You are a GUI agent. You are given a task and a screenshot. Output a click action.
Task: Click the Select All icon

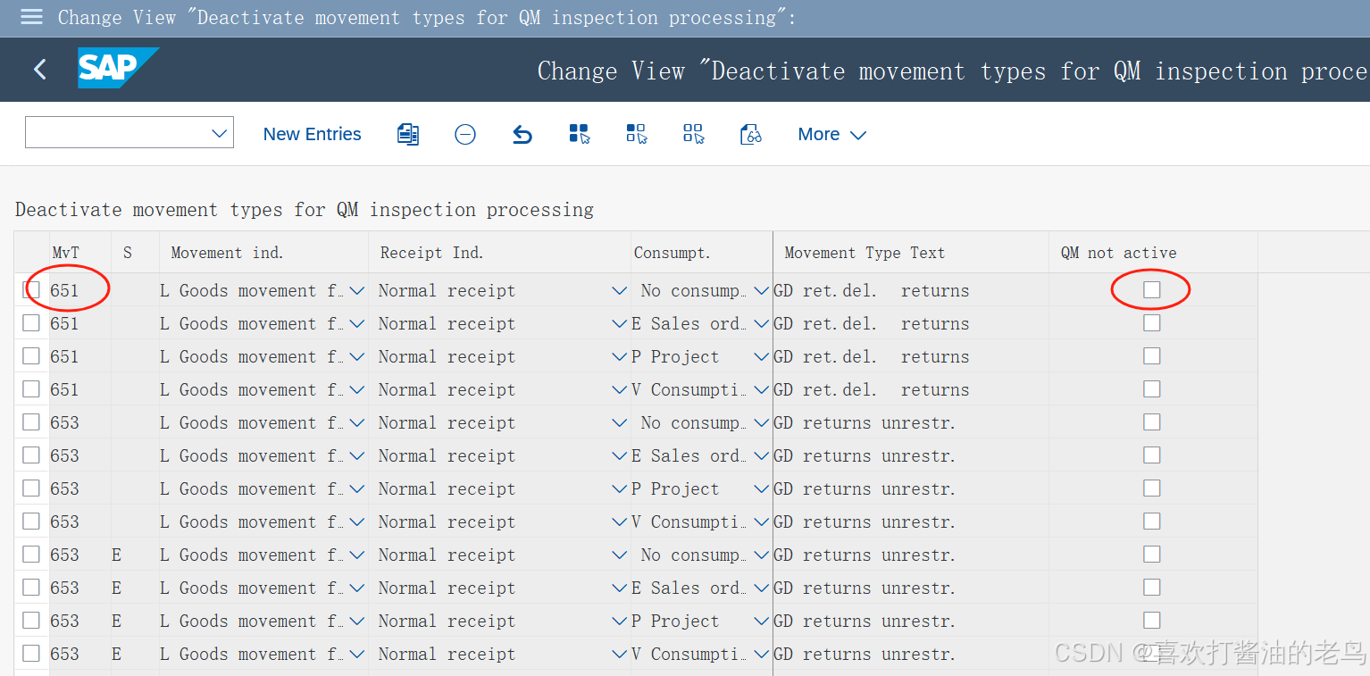click(x=580, y=134)
